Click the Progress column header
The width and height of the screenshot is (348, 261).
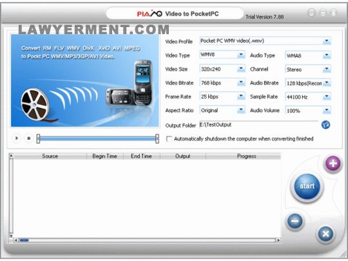coord(243,156)
